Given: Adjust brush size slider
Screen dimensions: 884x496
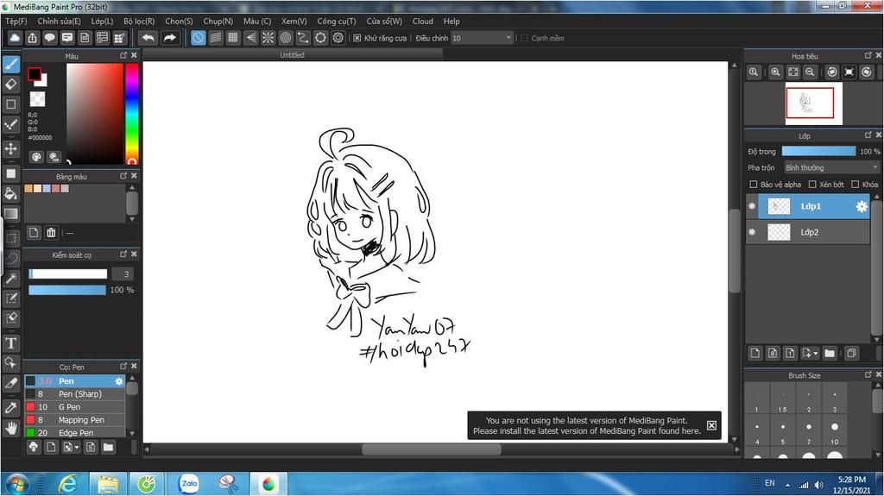Looking at the screenshot, I should (67, 274).
